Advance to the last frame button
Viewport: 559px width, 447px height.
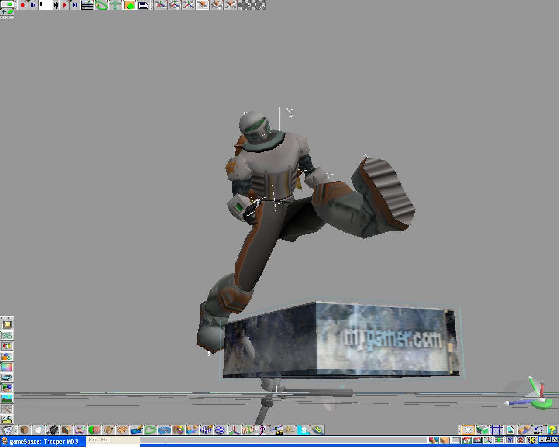tap(75, 5)
